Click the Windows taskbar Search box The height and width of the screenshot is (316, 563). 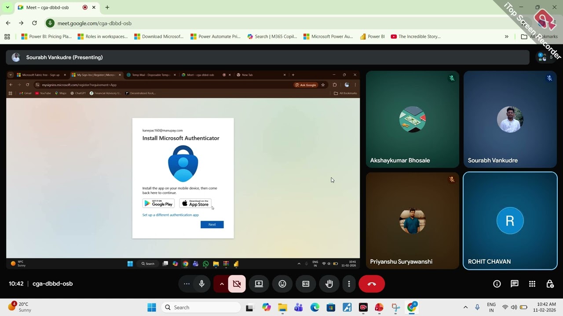pos(200,307)
